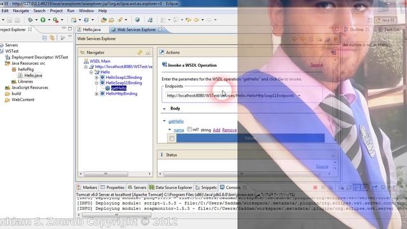Click the Java EE perspective button
The height and width of the screenshot is (229, 407).
pos(385,20)
